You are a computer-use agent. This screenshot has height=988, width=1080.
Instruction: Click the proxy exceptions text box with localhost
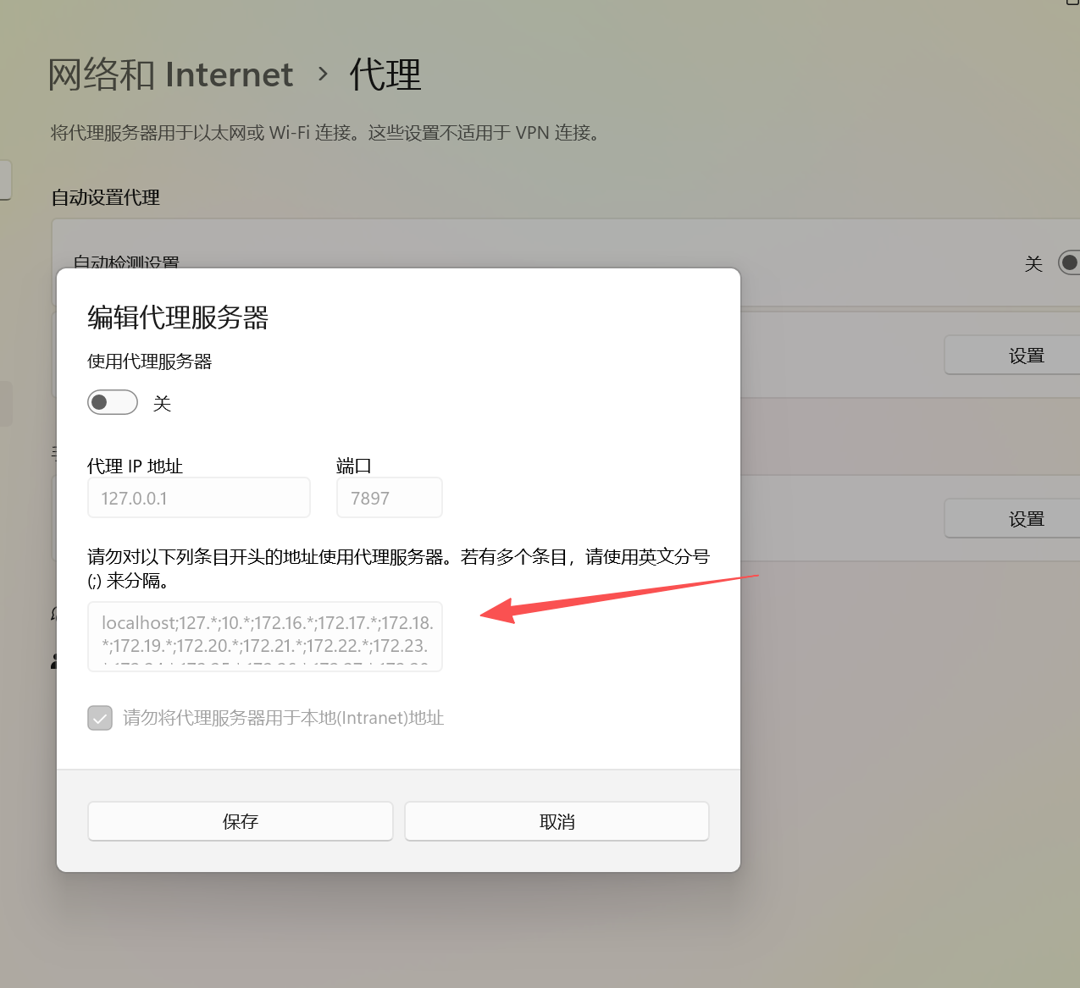click(265, 637)
